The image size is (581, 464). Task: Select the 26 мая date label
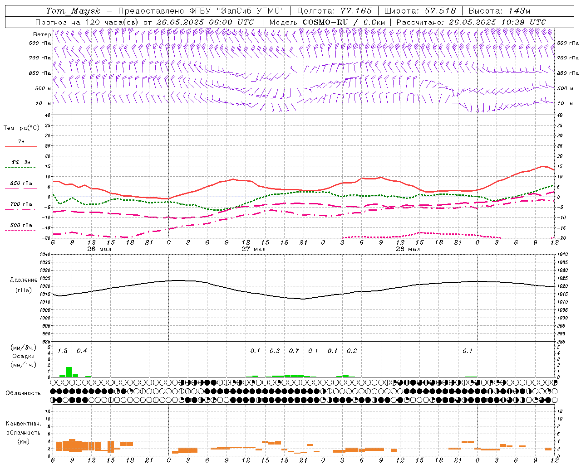coord(99,249)
